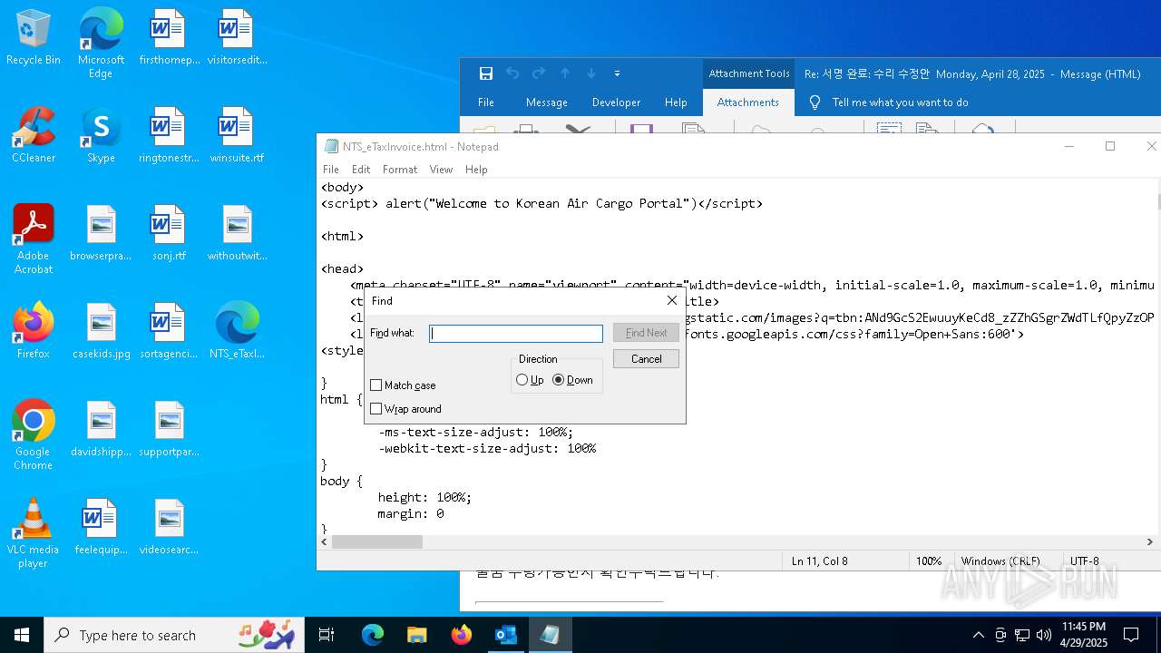Viewport: 1161px width, 653px height.
Task: Switch to Outlook in the taskbar
Action: click(x=505, y=635)
